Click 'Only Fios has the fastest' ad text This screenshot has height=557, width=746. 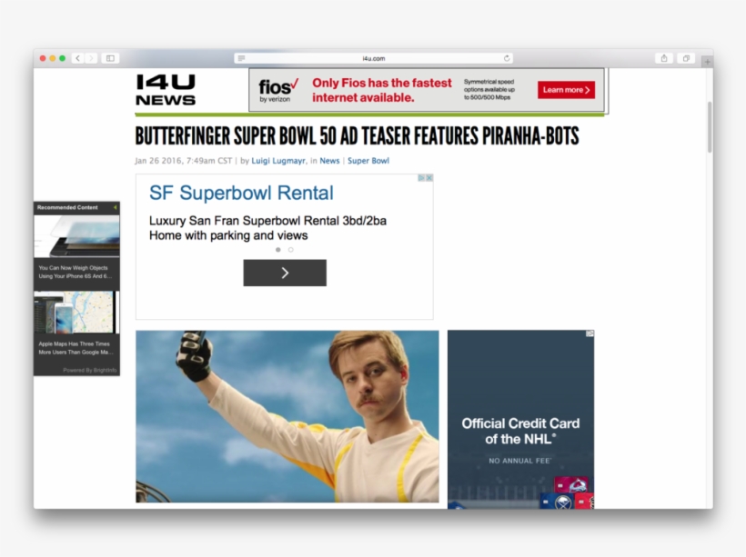381,90
